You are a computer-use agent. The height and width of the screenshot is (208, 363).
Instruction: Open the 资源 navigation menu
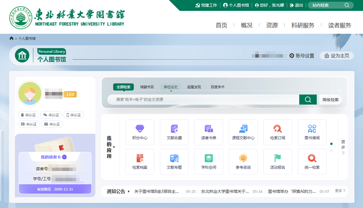[272, 25]
